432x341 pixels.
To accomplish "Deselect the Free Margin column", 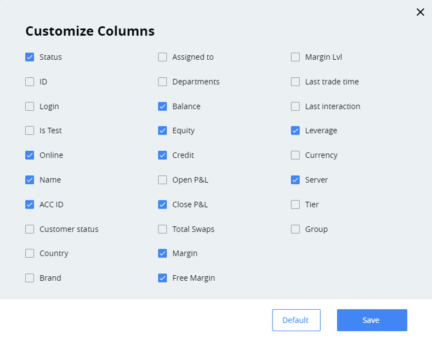I will click(x=162, y=278).
